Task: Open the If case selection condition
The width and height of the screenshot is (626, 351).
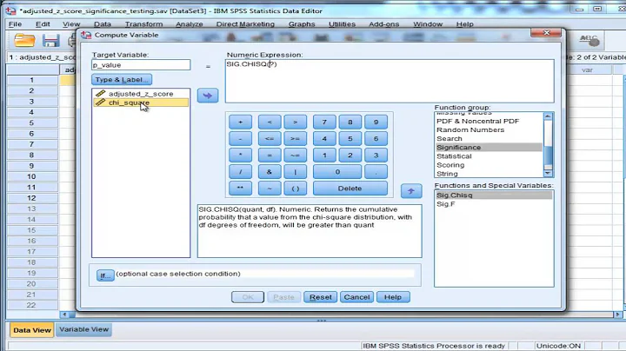Action: click(x=105, y=275)
